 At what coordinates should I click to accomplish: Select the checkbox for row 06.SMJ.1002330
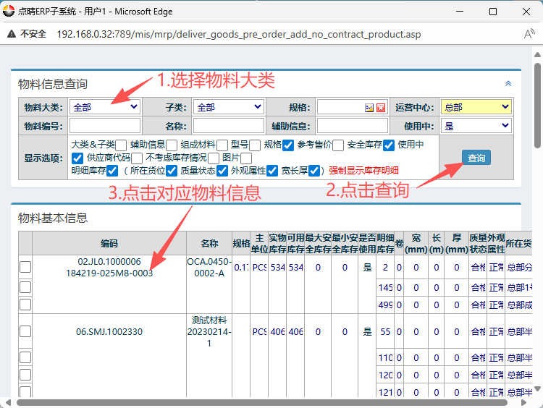click(x=25, y=331)
